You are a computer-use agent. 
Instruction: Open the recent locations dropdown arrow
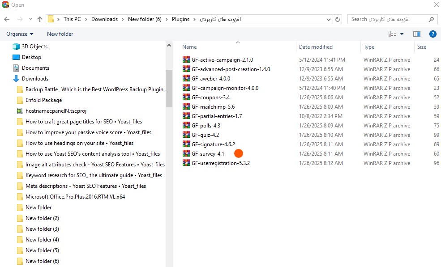[30, 19]
